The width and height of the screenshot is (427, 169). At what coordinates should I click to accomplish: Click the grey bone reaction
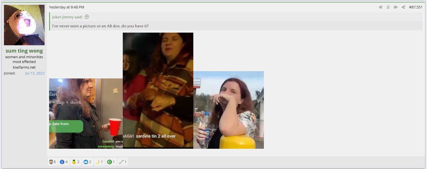(x=123, y=162)
